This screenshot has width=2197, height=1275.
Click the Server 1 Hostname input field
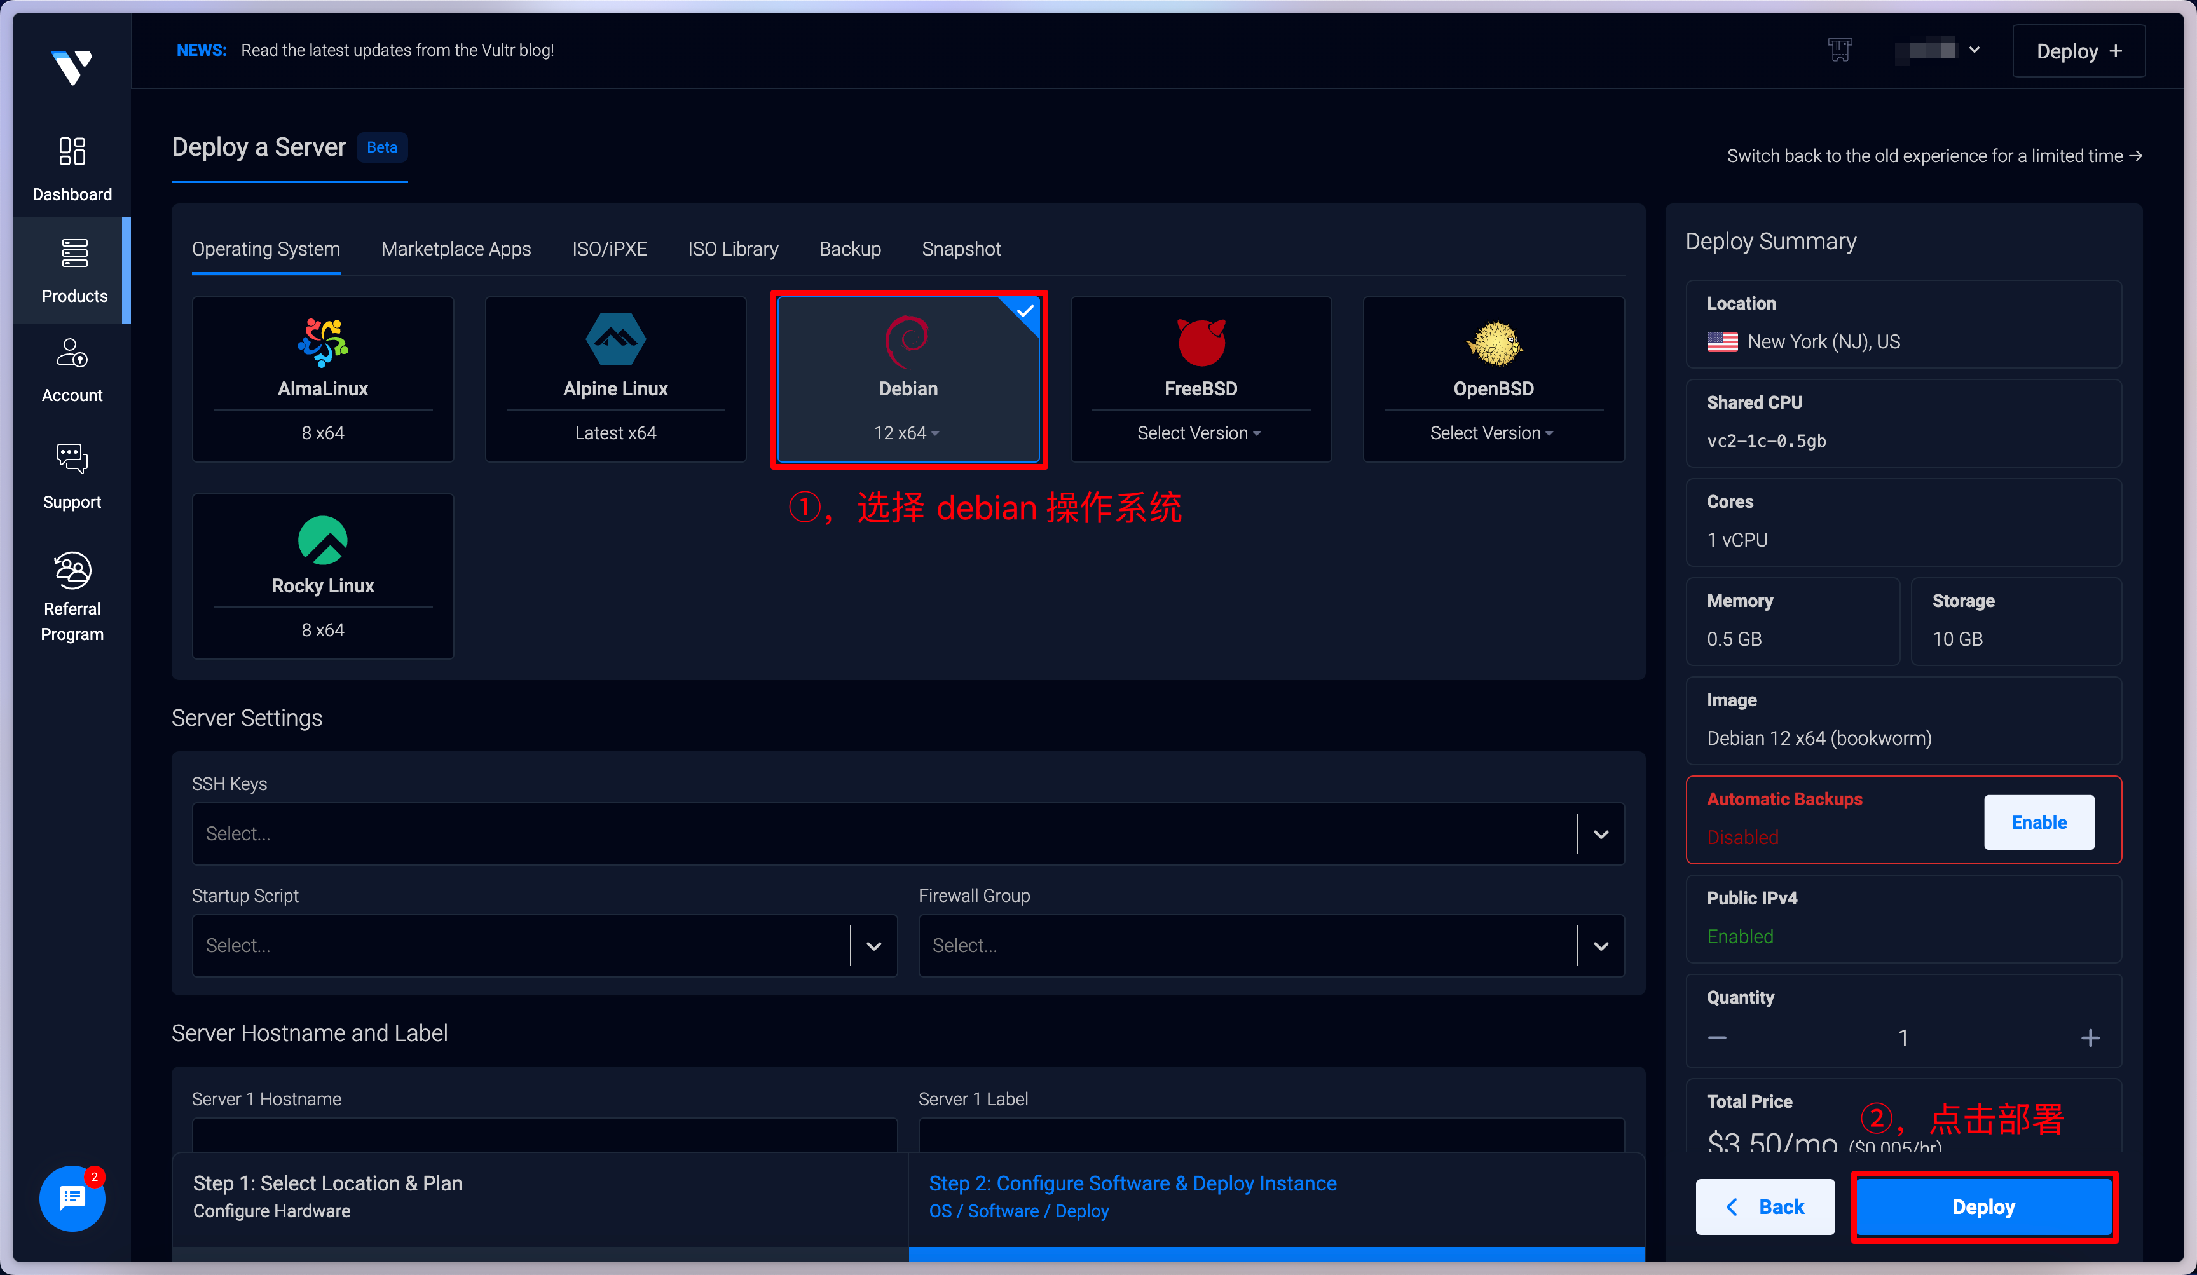[544, 1136]
